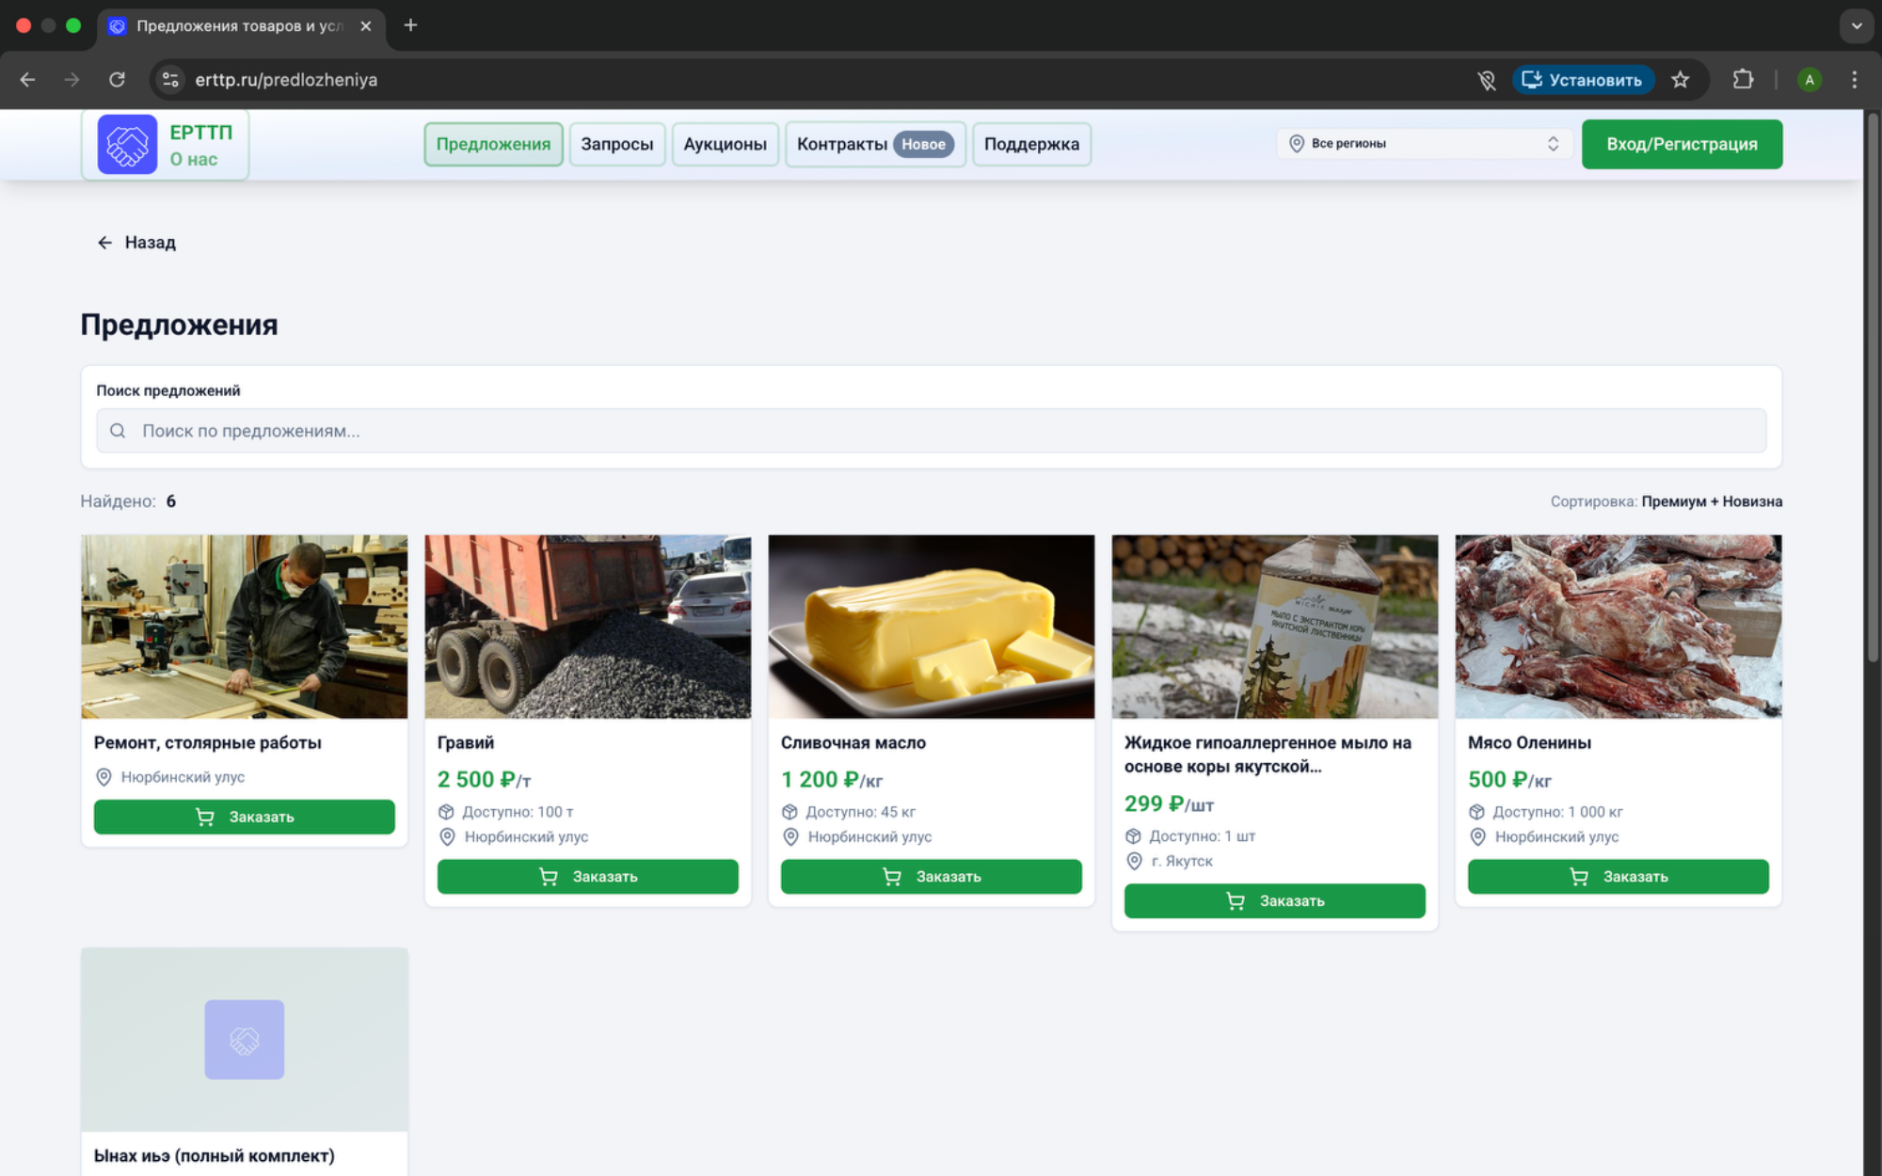Image resolution: width=1882 pixels, height=1176 pixels.
Task: Reload the page via the refresh icon
Action: tap(117, 80)
